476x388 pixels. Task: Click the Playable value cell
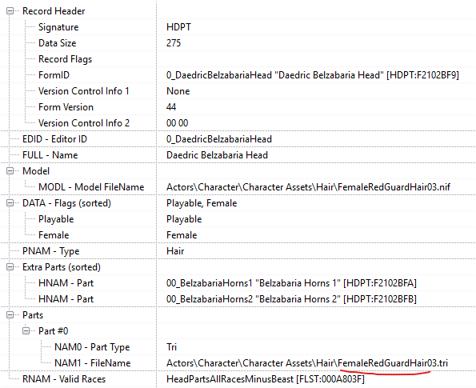tap(184, 219)
